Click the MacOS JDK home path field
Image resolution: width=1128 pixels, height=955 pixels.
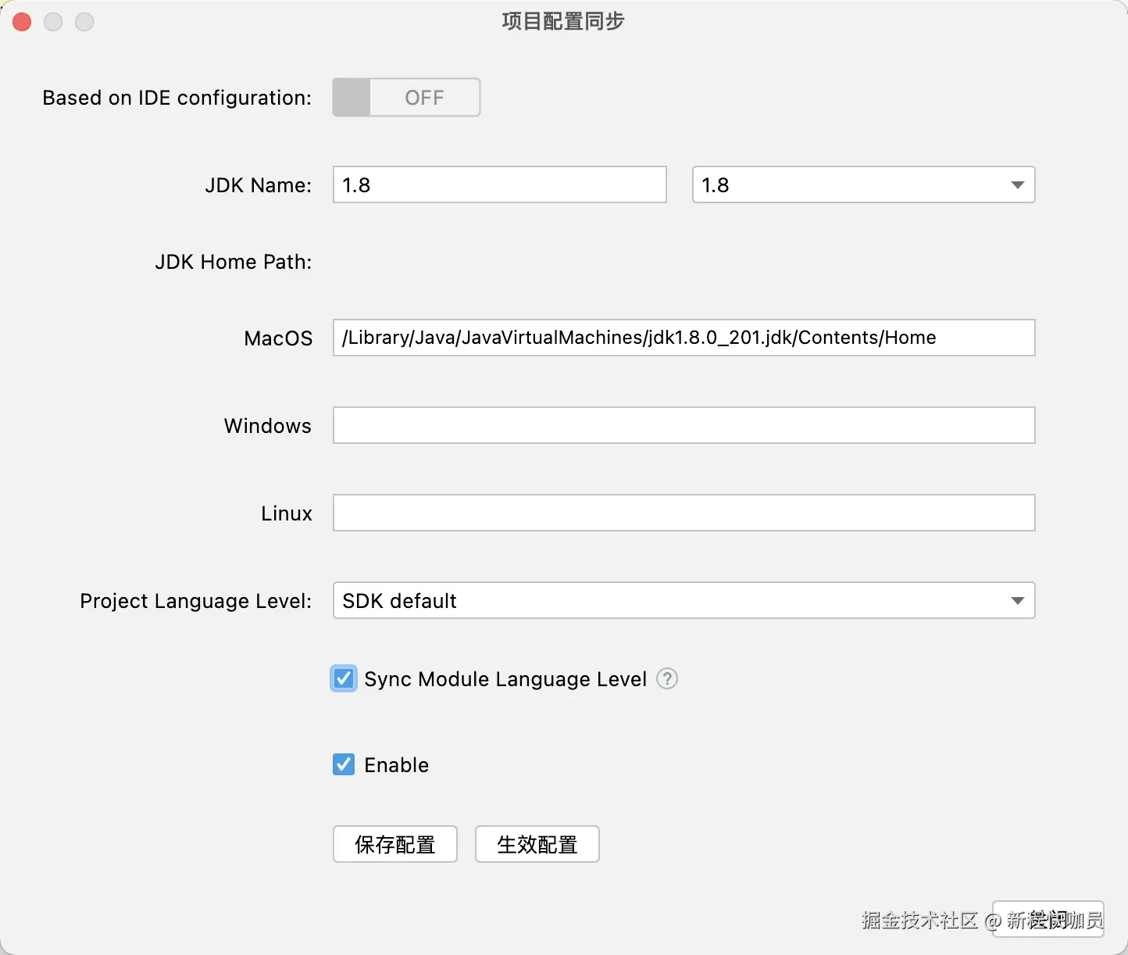(684, 338)
